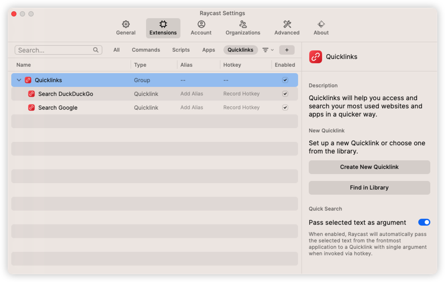Click the Group type cell

[x=142, y=80]
